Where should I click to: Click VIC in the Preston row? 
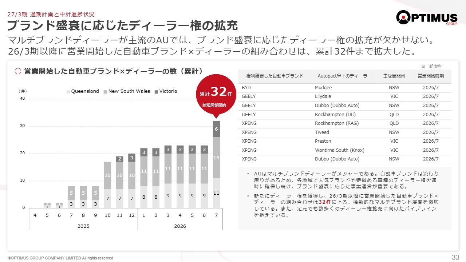pyautogui.click(x=394, y=141)
